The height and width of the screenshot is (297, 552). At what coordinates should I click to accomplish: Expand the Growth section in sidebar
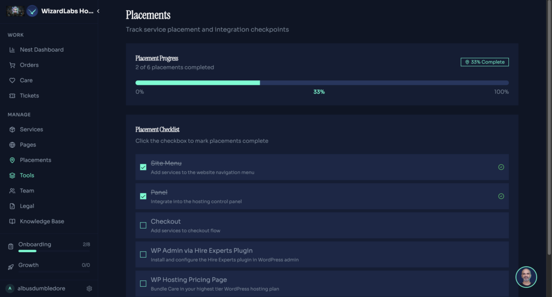[x=49, y=265]
